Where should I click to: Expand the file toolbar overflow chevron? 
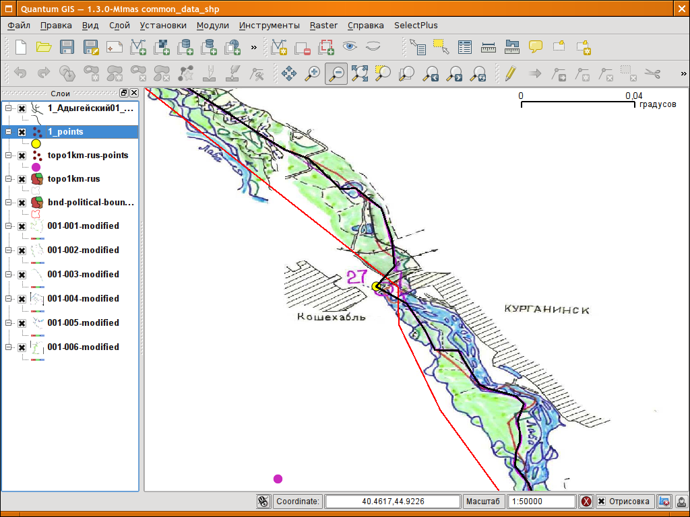(254, 47)
